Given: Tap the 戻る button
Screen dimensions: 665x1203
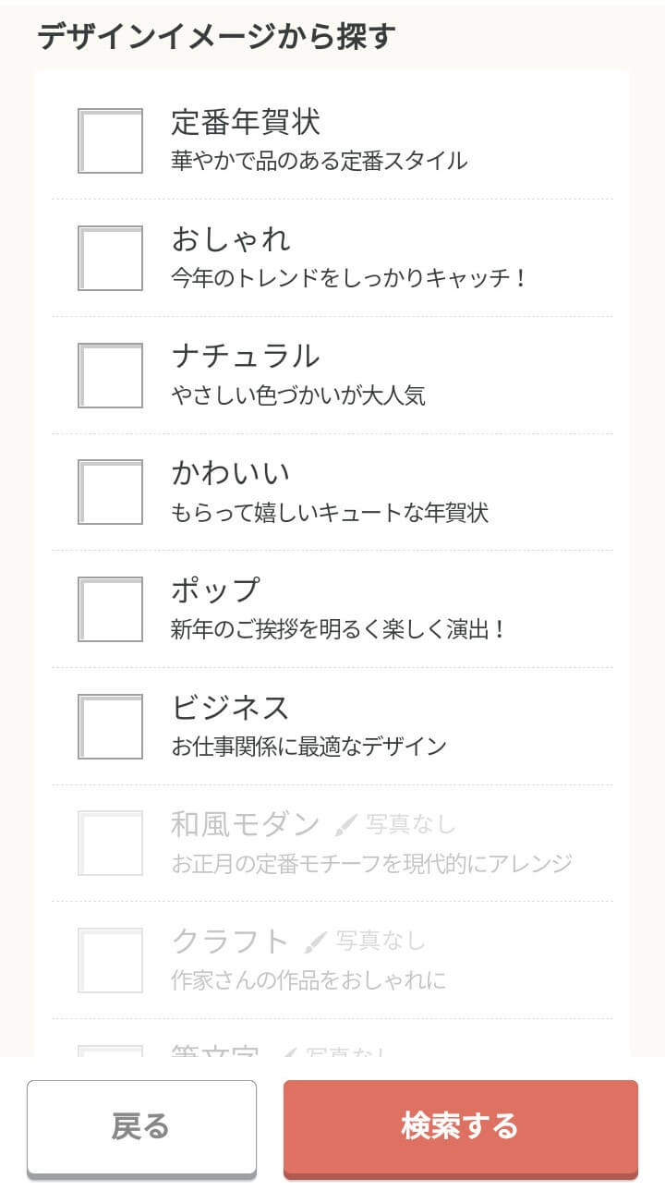Looking at the screenshot, I should [x=141, y=1127].
